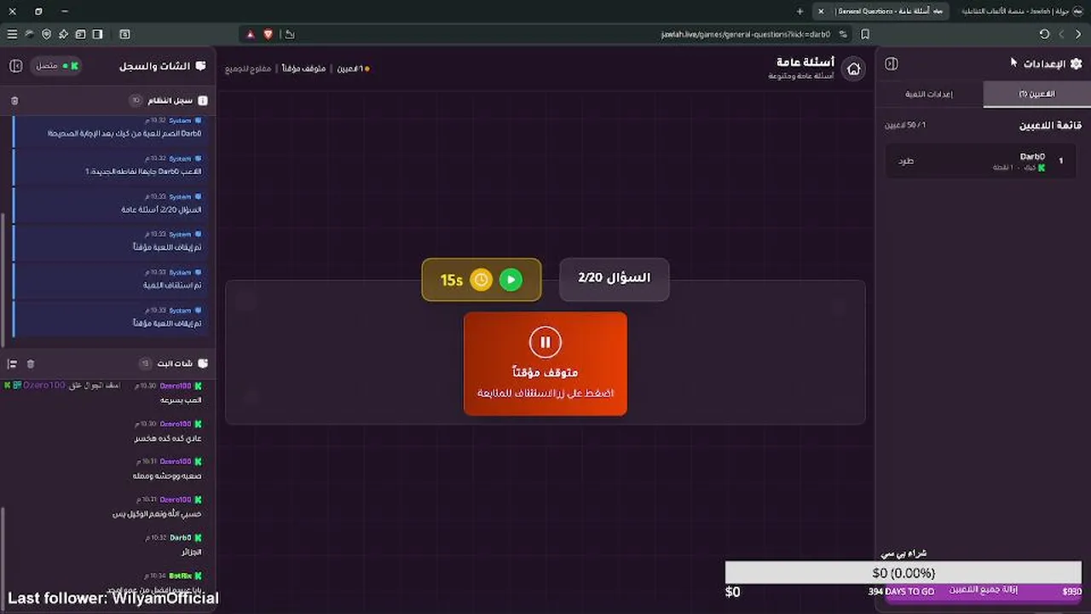
Task: Switch to the players tab
Action: pyautogui.click(x=1036, y=94)
